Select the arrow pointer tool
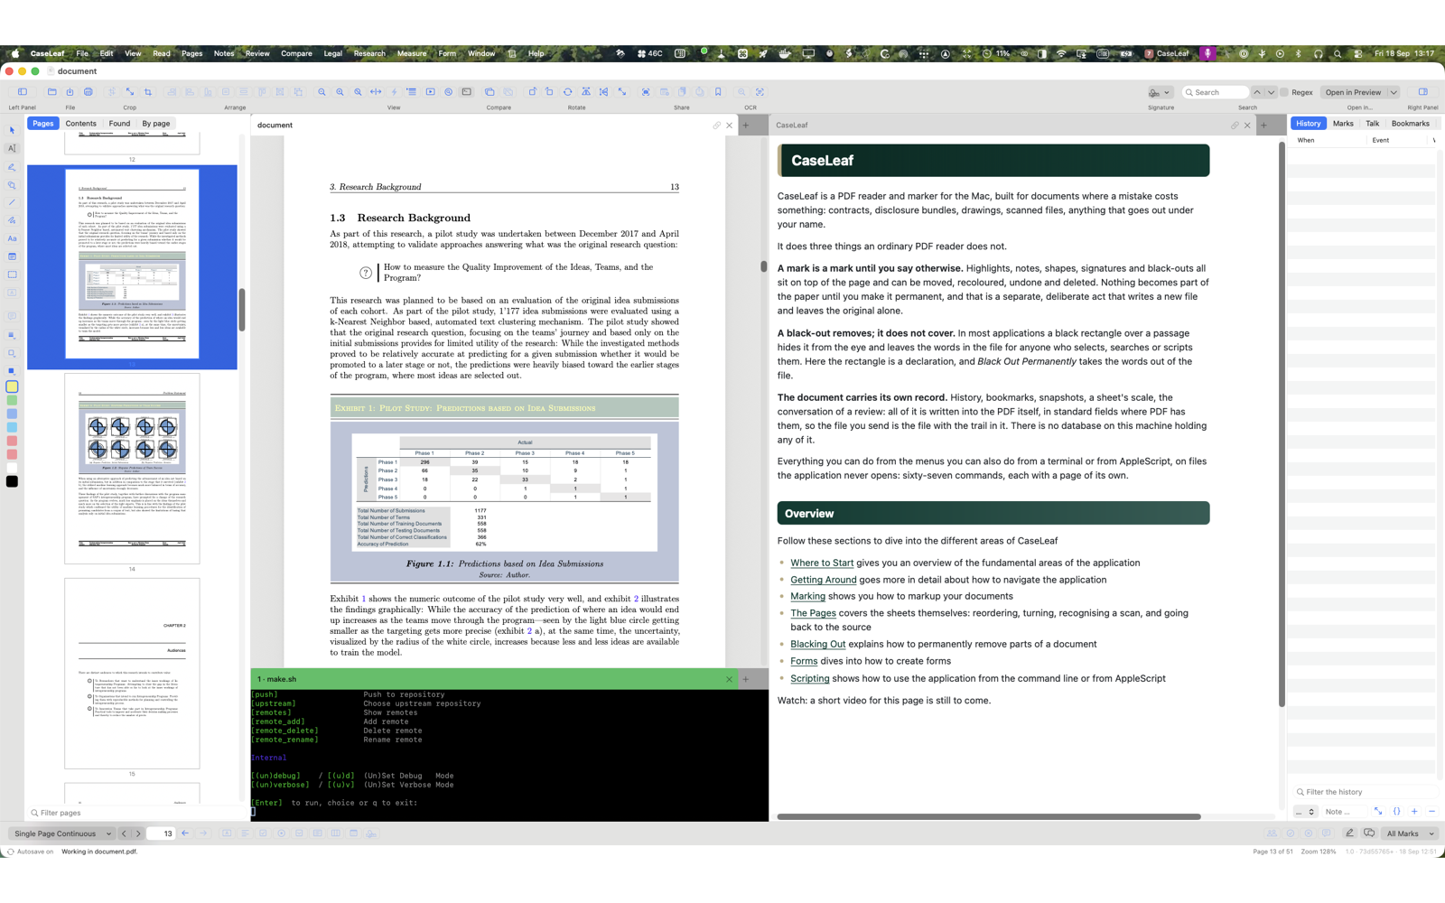 [12, 130]
